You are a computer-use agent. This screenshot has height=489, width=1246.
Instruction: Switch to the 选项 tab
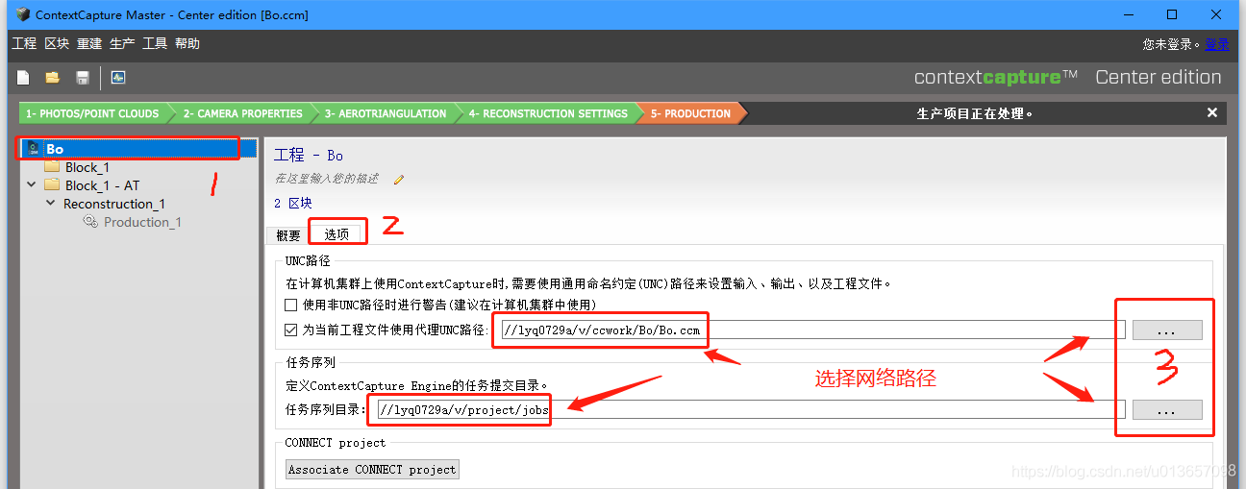pyautogui.click(x=336, y=233)
